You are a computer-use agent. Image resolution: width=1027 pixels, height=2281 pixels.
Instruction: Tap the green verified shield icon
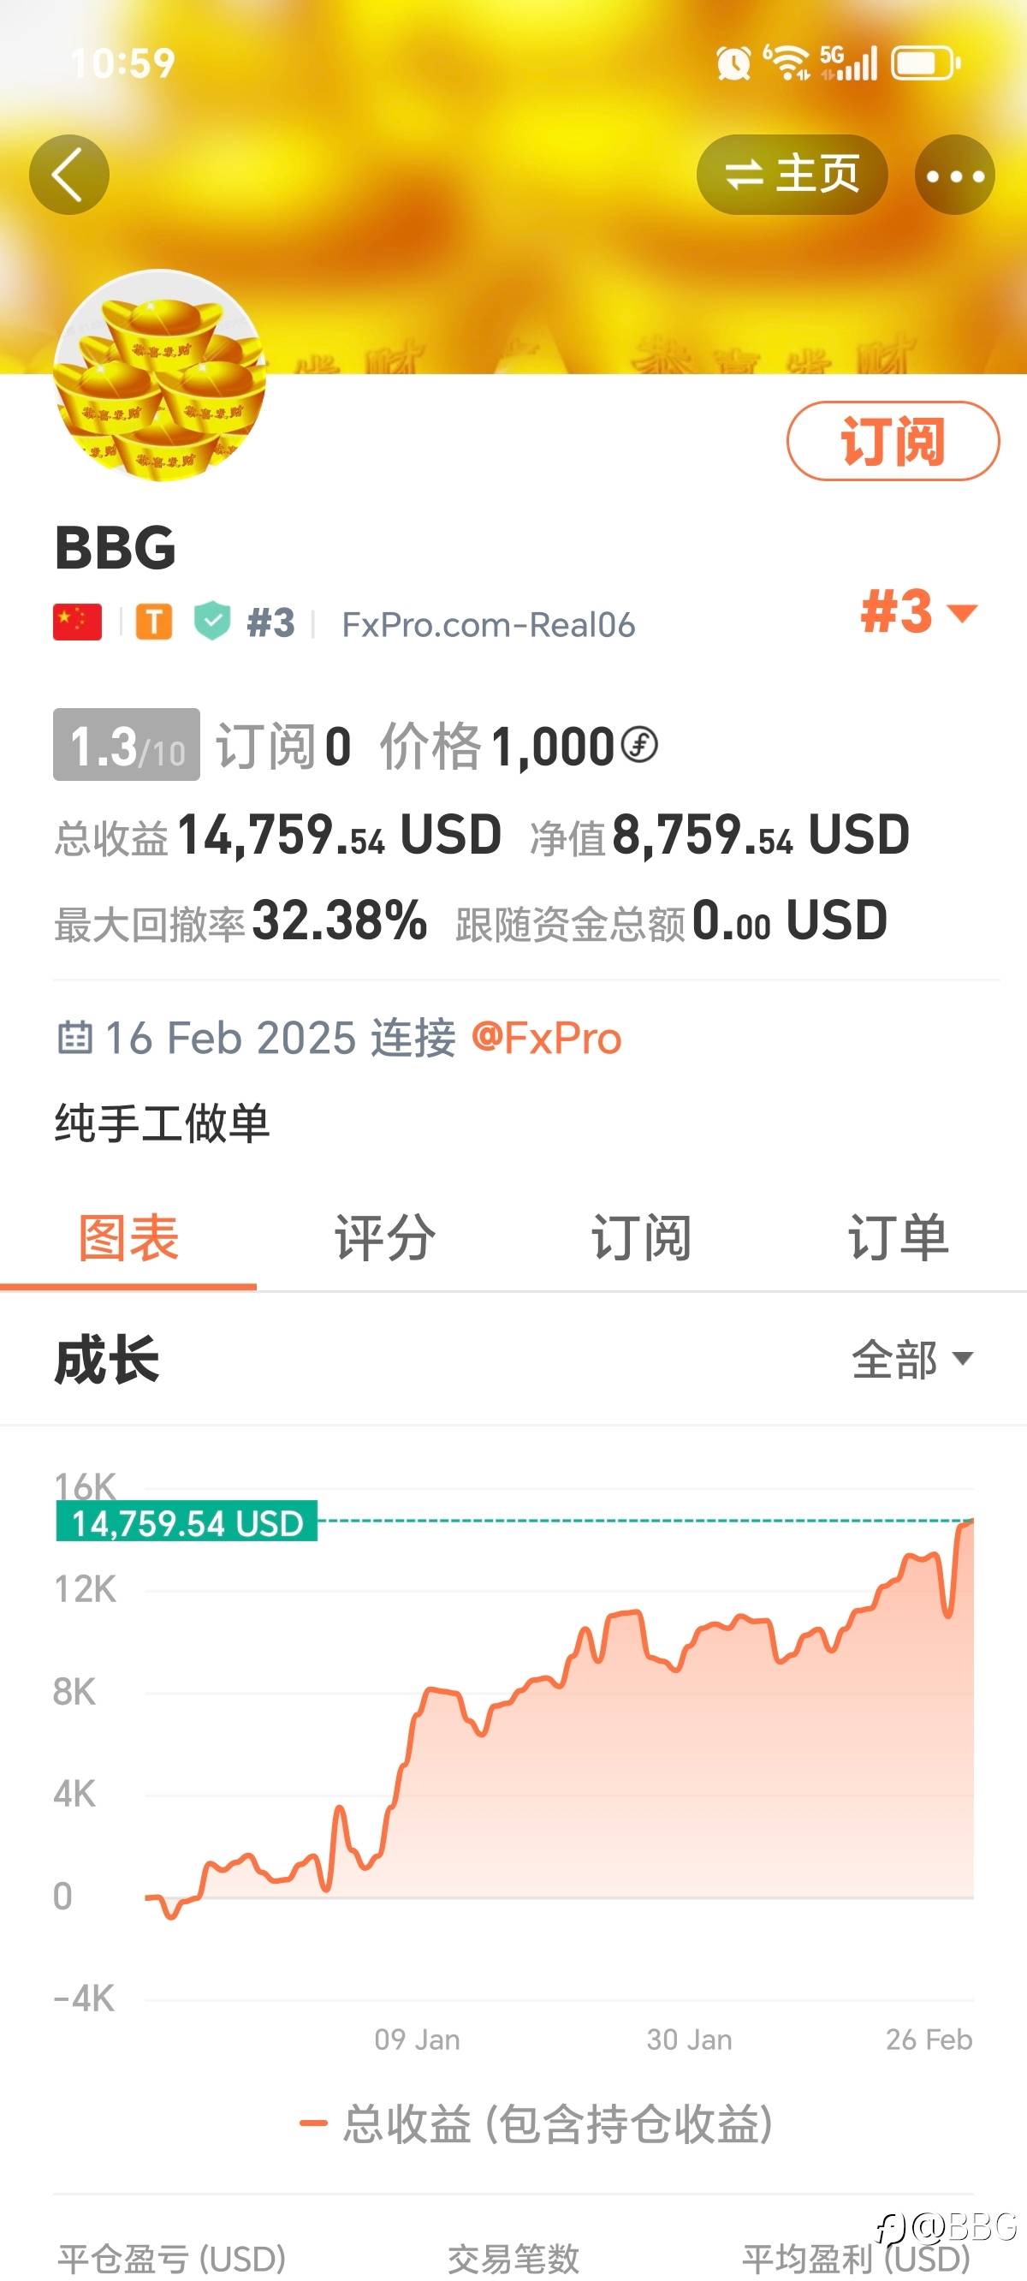pyautogui.click(x=212, y=621)
